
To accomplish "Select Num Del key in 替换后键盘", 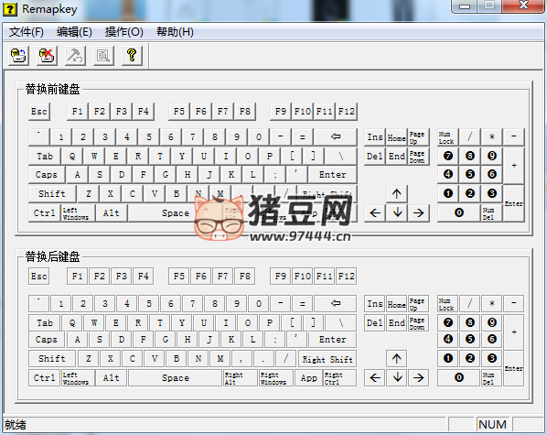I will pos(491,378).
